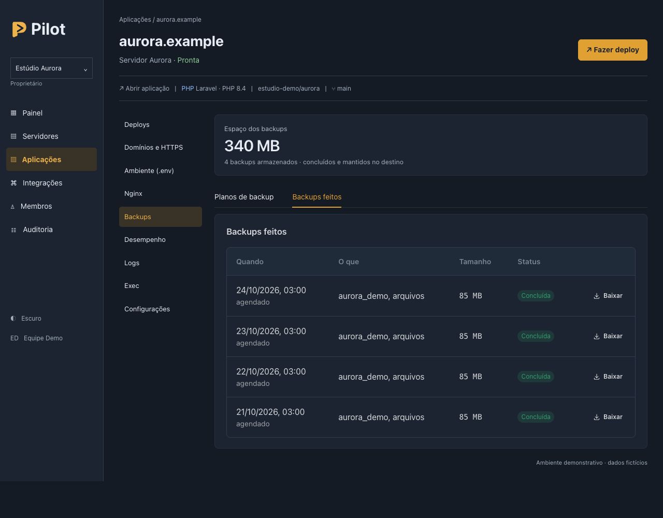The image size is (663, 518).
Task: Click the ED avatar initials
Action: click(x=15, y=338)
